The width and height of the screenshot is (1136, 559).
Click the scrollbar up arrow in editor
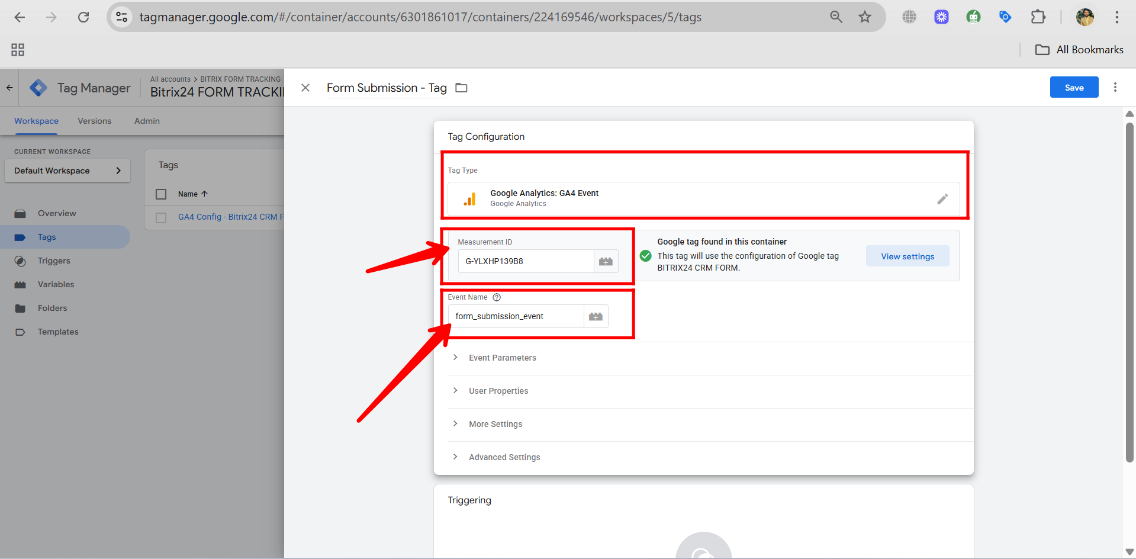(1129, 113)
